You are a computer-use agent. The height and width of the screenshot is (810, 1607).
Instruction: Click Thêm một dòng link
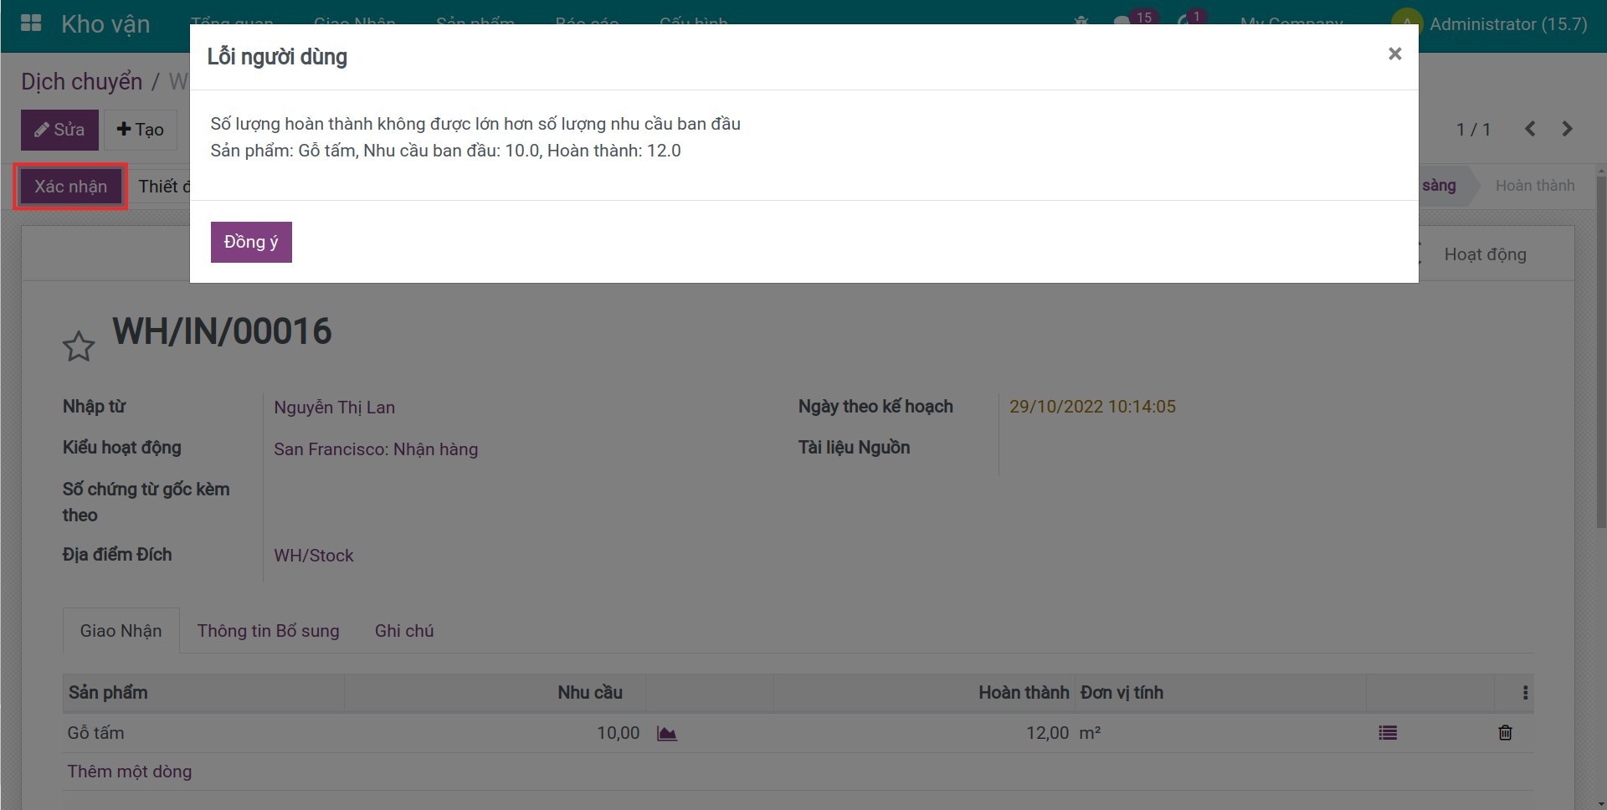[130, 772]
